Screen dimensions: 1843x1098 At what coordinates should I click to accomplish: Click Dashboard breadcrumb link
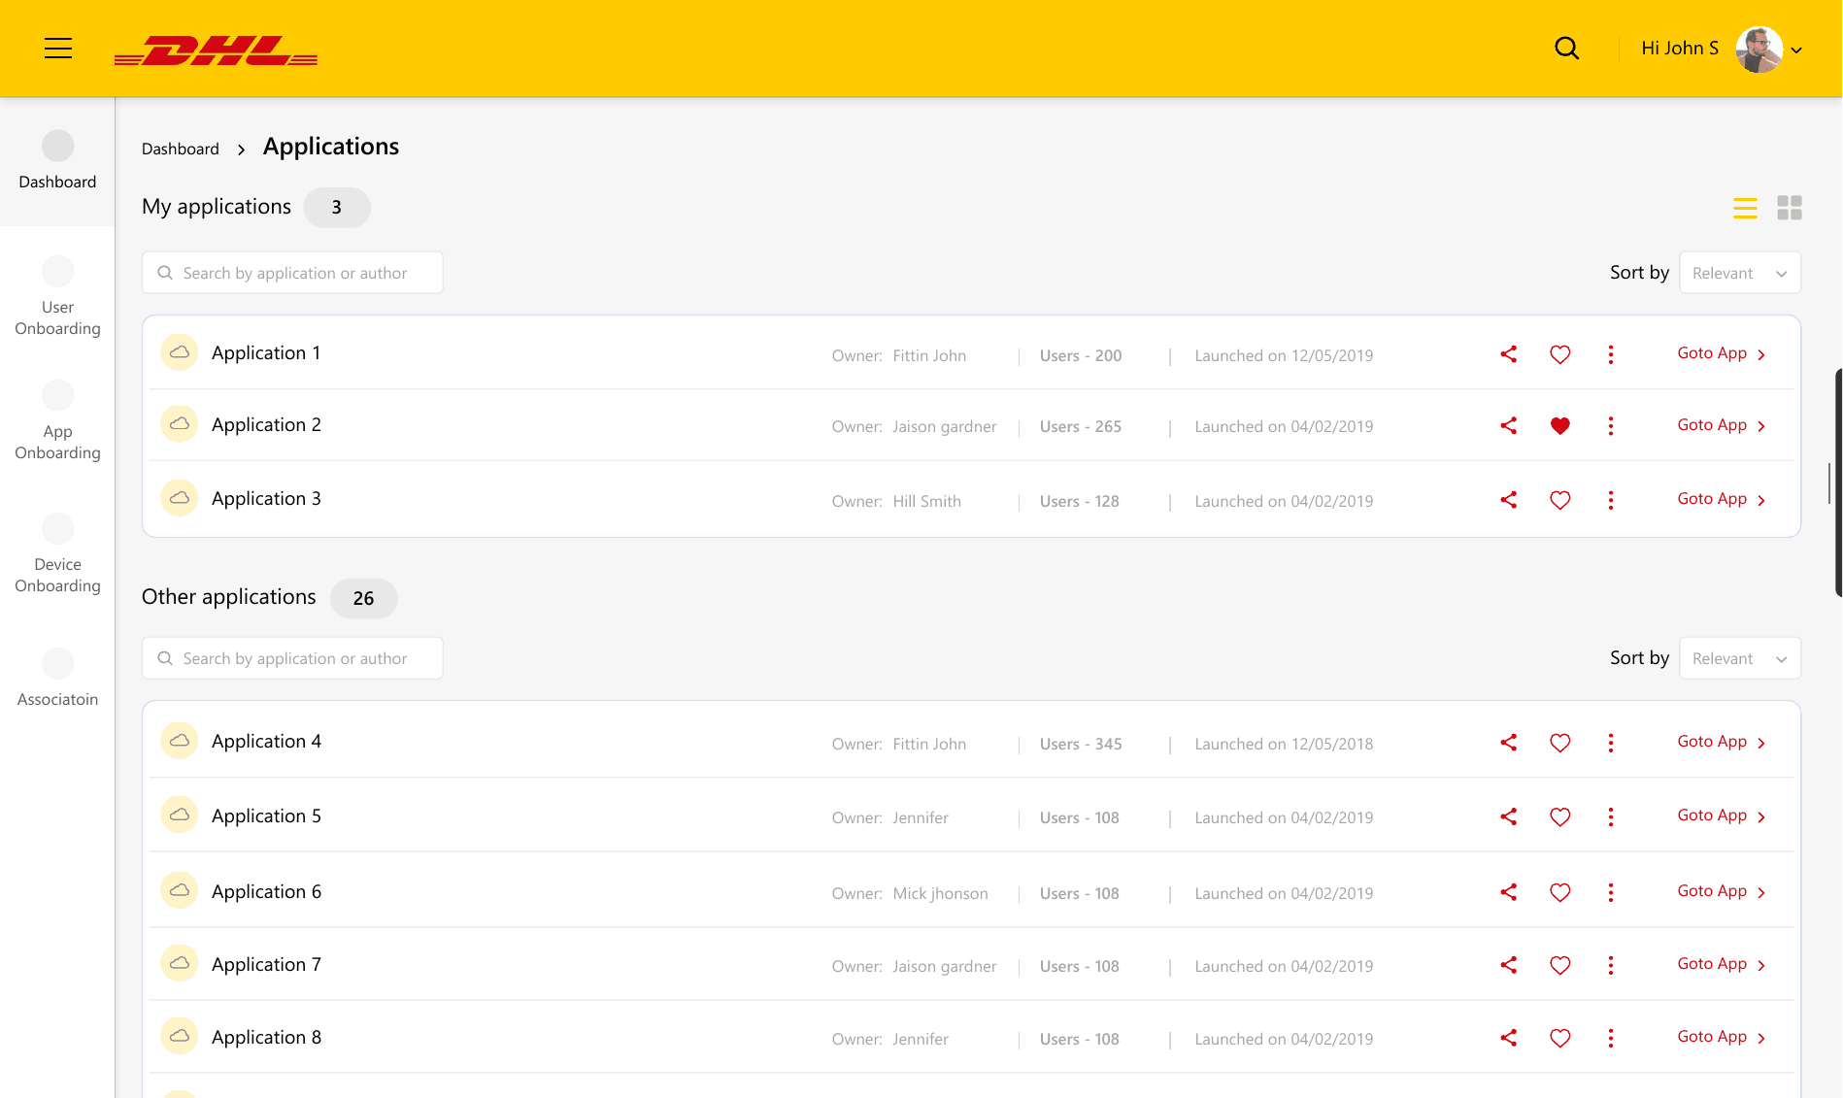180,149
